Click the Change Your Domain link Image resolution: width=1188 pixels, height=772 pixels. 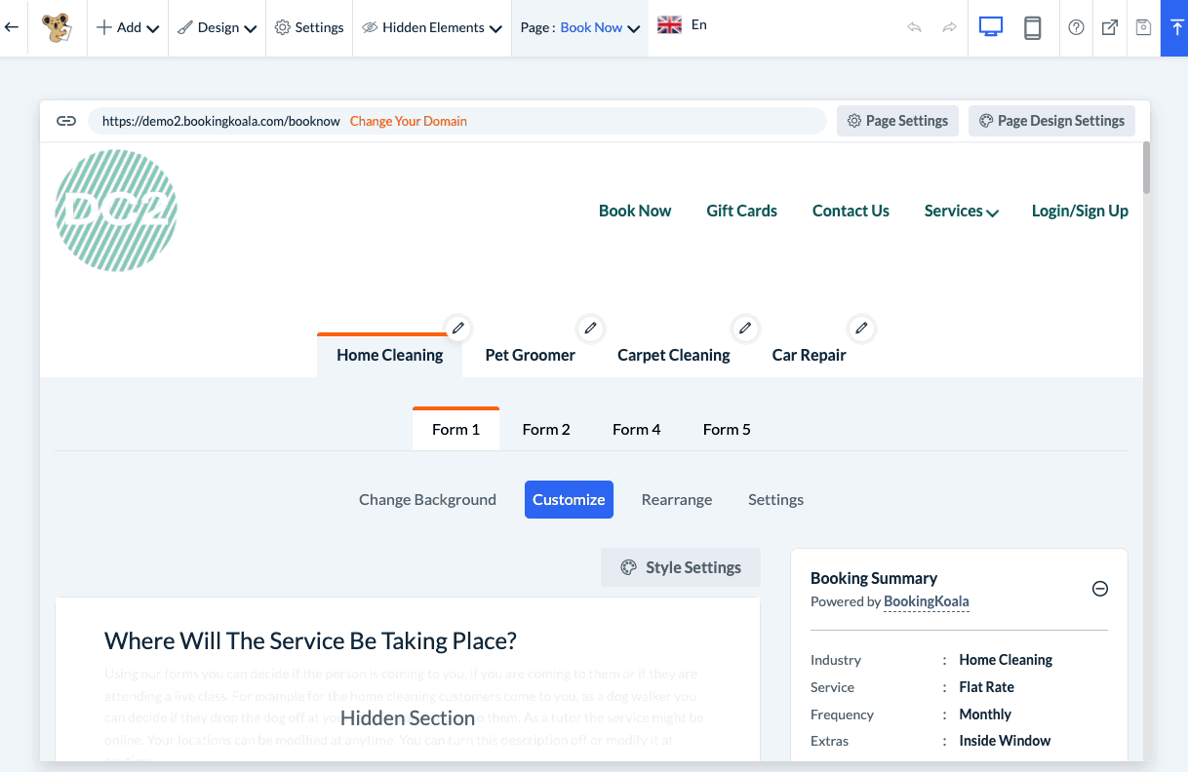coord(408,121)
